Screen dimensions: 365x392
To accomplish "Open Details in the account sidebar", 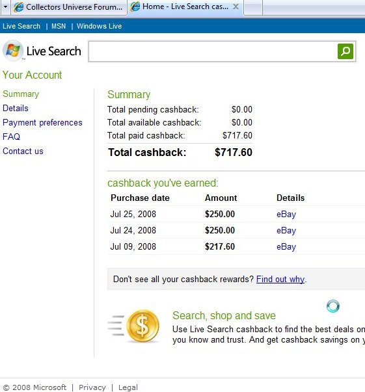I will click(16, 109).
